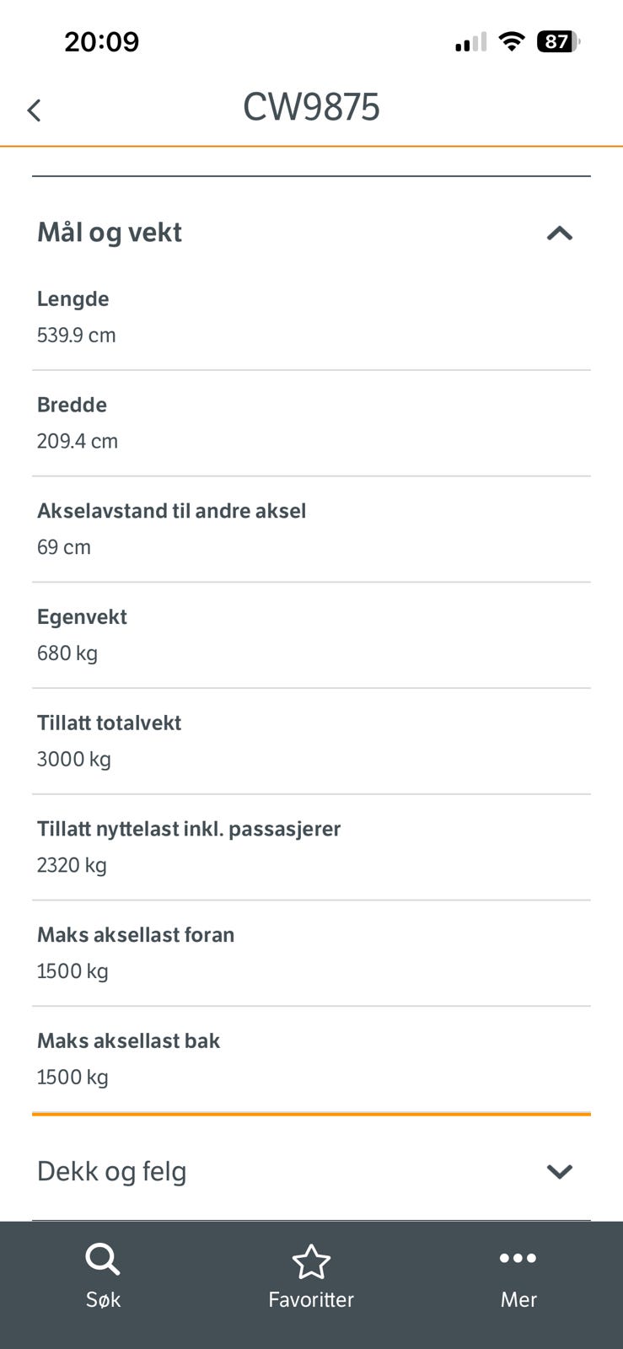Tap the Lengde 539.9 cm value

76,335
